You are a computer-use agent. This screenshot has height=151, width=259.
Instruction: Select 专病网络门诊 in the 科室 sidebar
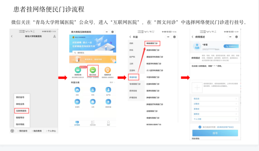coord(135,84)
